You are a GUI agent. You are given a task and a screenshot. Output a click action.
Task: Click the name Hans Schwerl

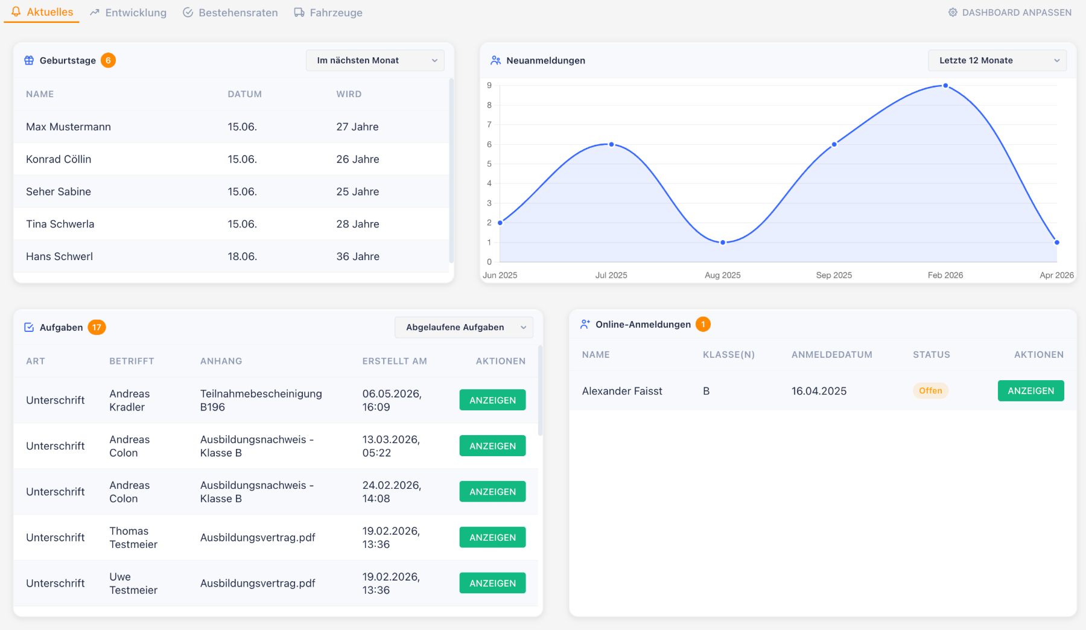coord(59,256)
